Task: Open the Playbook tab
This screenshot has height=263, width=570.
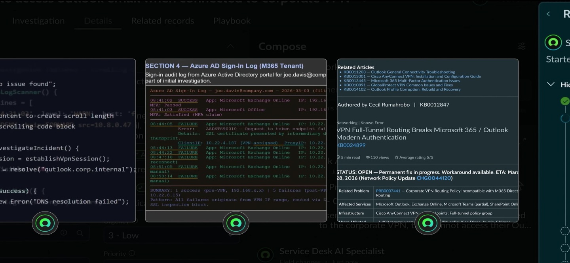Action: click(232, 21)
